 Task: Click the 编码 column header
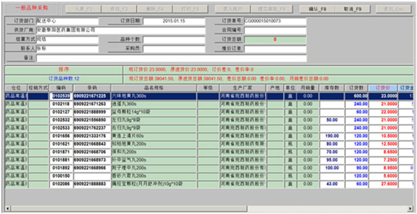pos(61,88)
